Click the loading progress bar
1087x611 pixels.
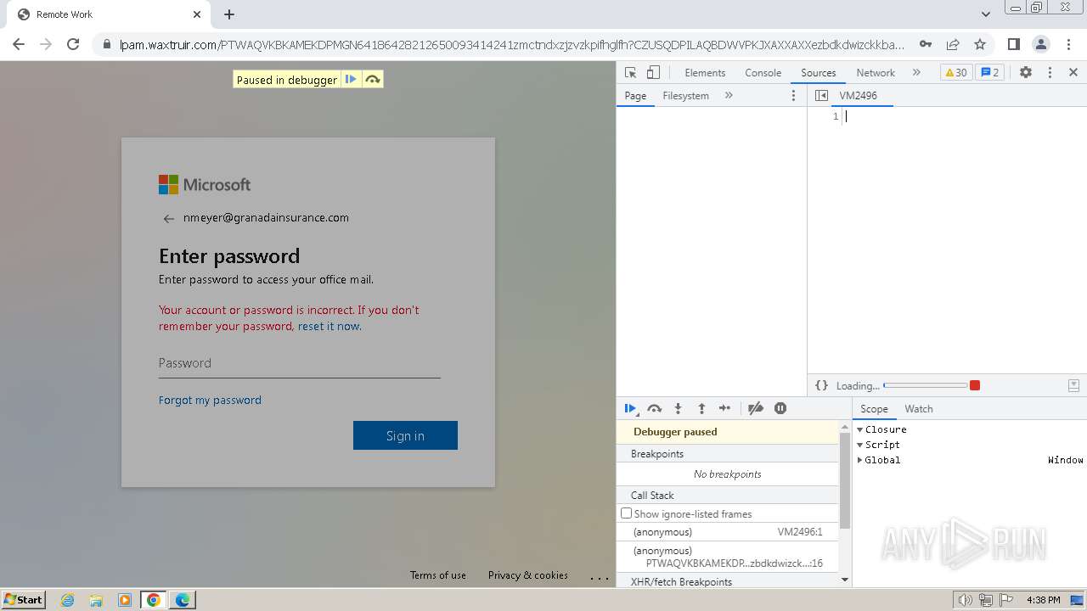click(x=925, y=385)
